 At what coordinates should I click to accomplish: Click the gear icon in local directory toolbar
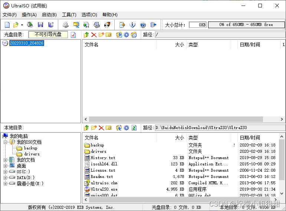[126, 128]
